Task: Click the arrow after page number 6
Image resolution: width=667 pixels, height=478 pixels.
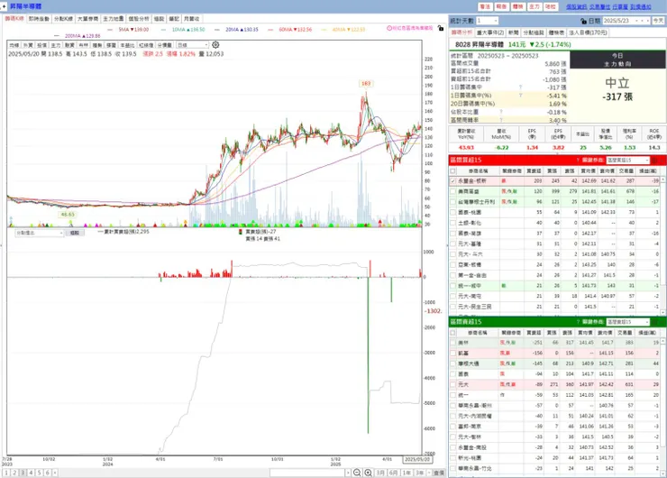Action: pos(55,473)
